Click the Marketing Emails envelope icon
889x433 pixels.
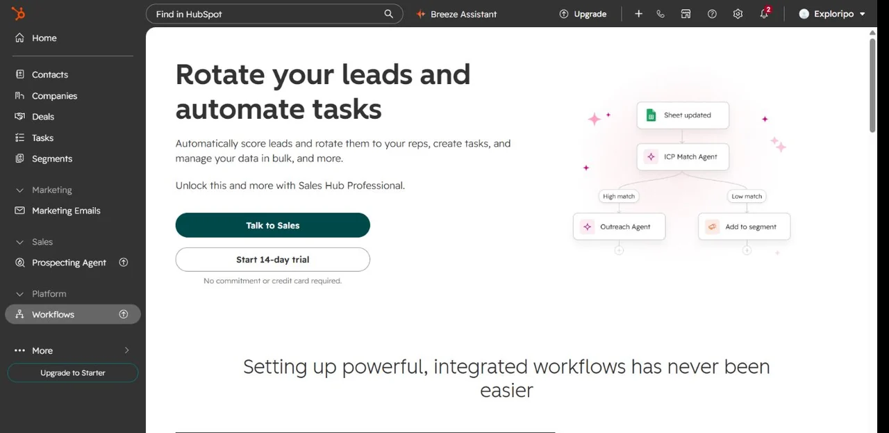point(19,211)
